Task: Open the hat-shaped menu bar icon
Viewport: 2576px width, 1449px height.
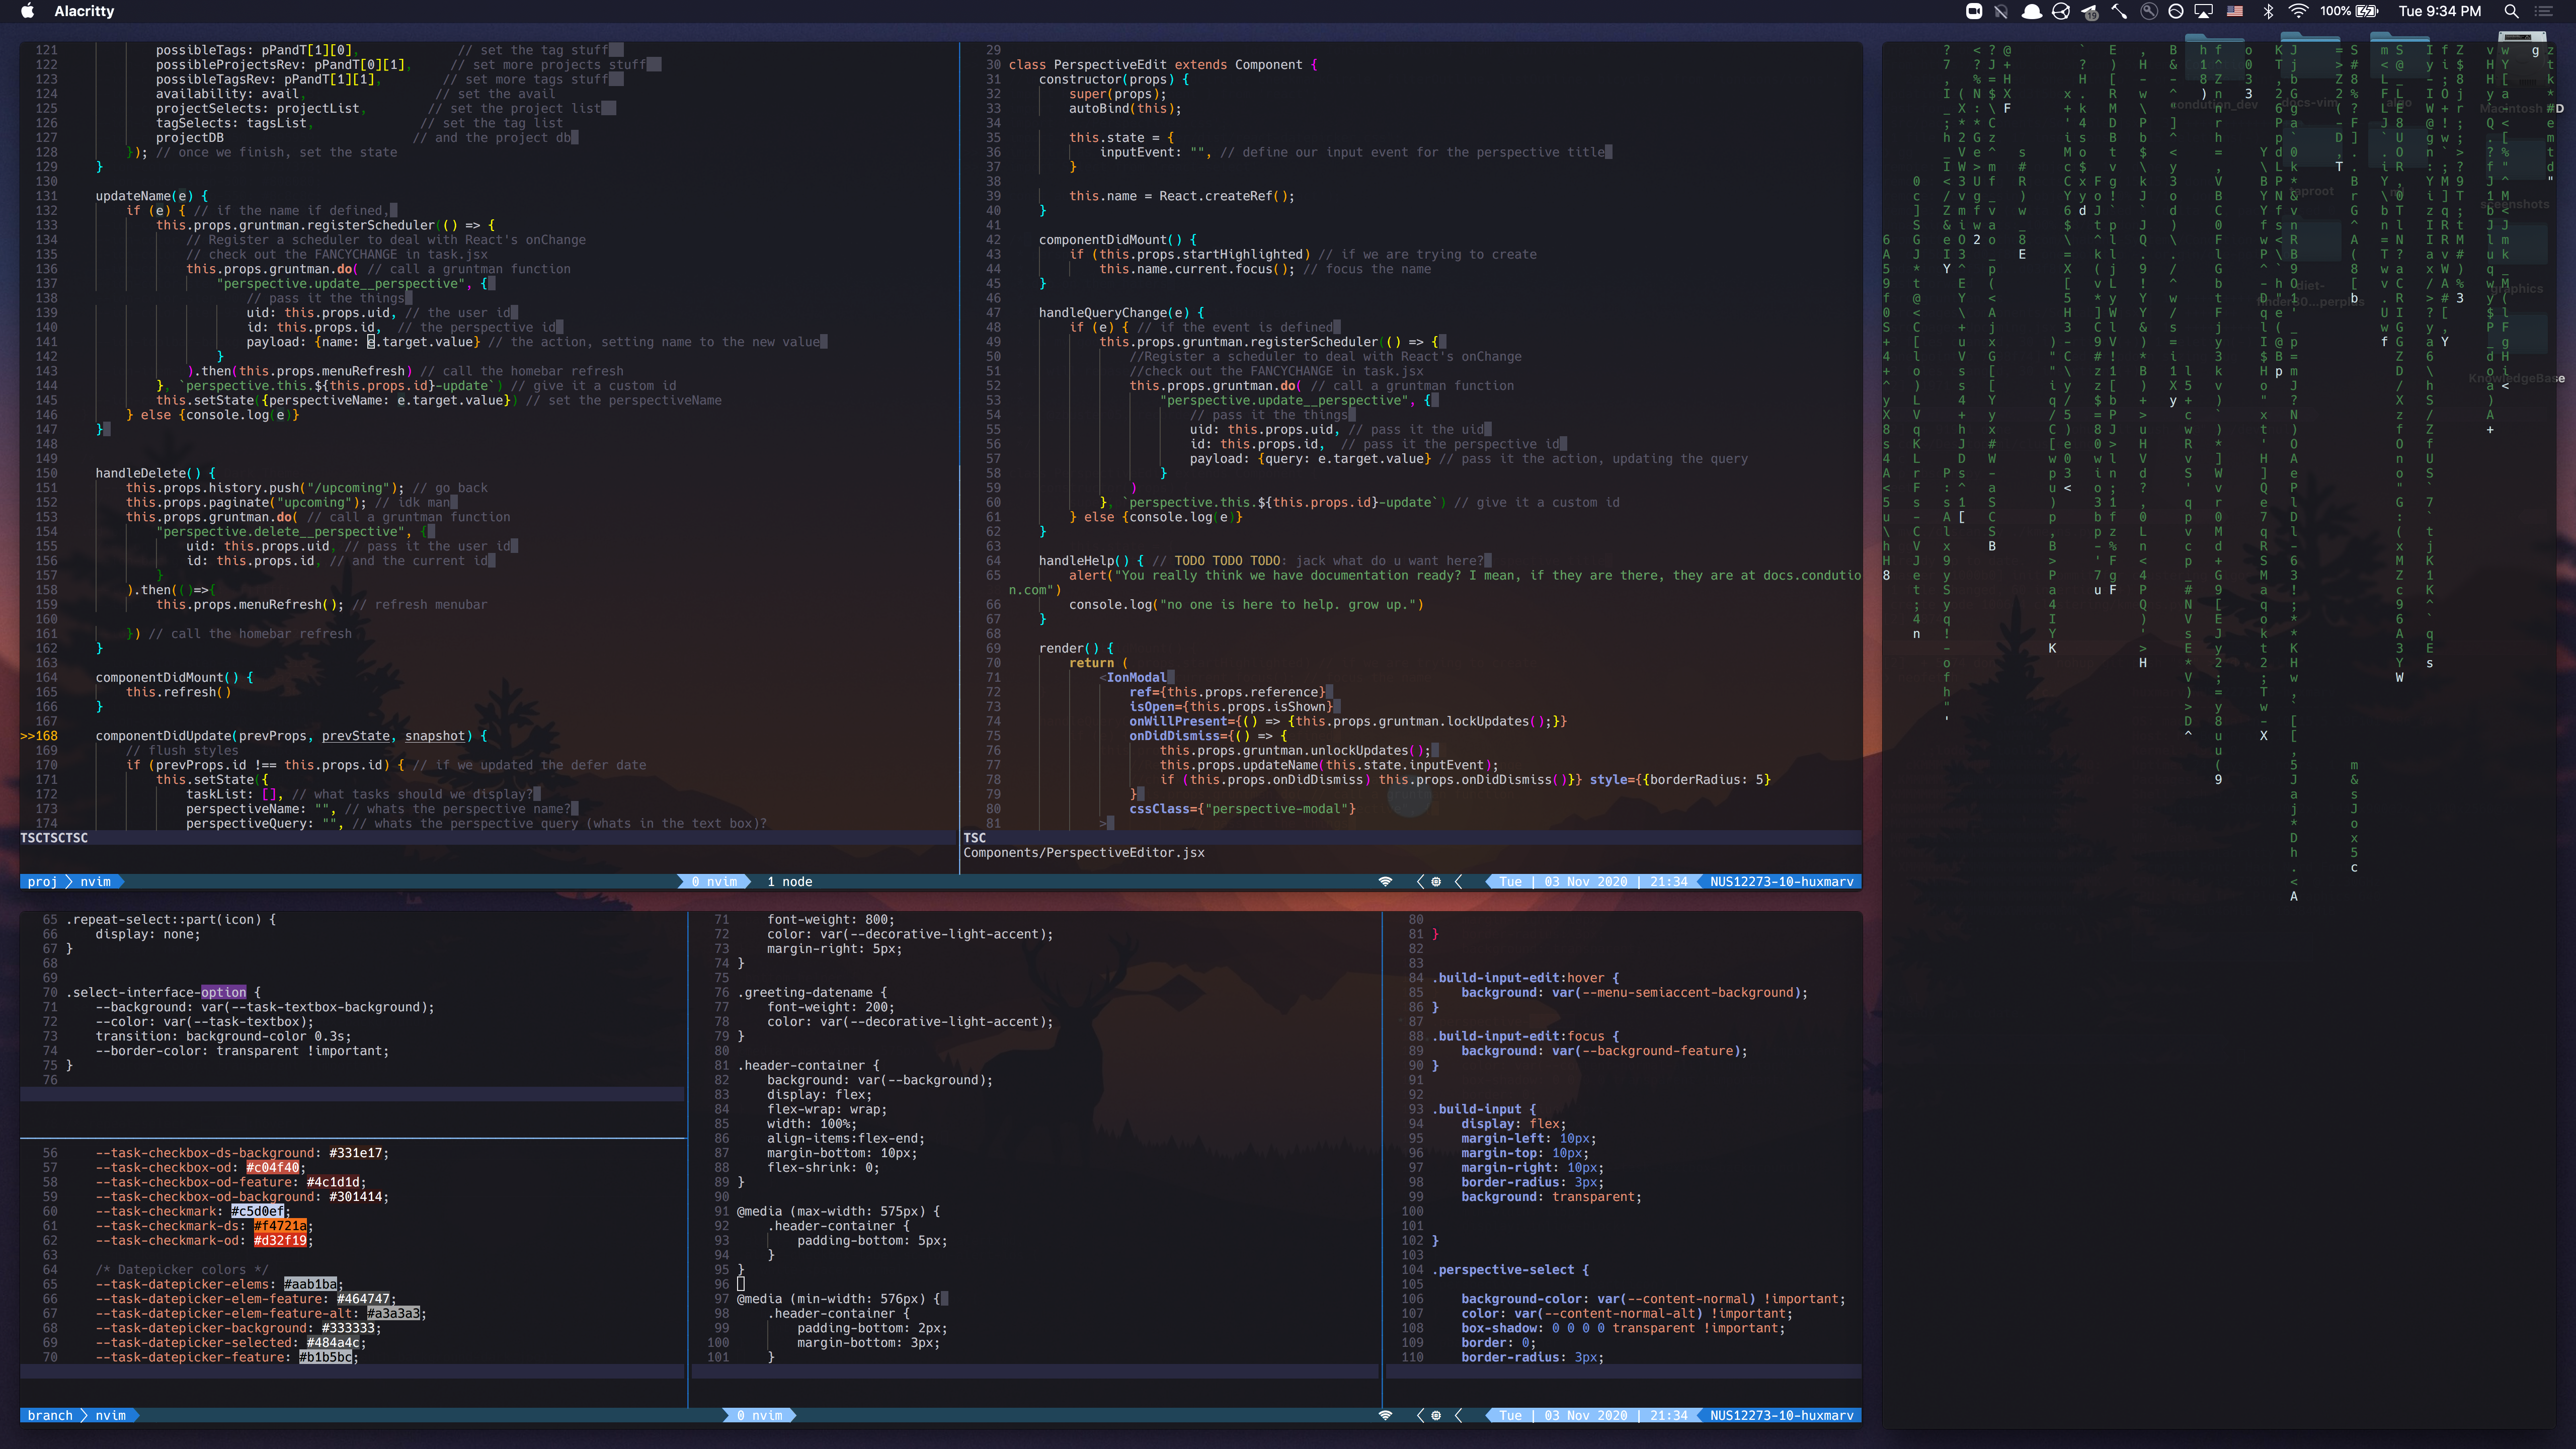Action: click(2032, 11)
